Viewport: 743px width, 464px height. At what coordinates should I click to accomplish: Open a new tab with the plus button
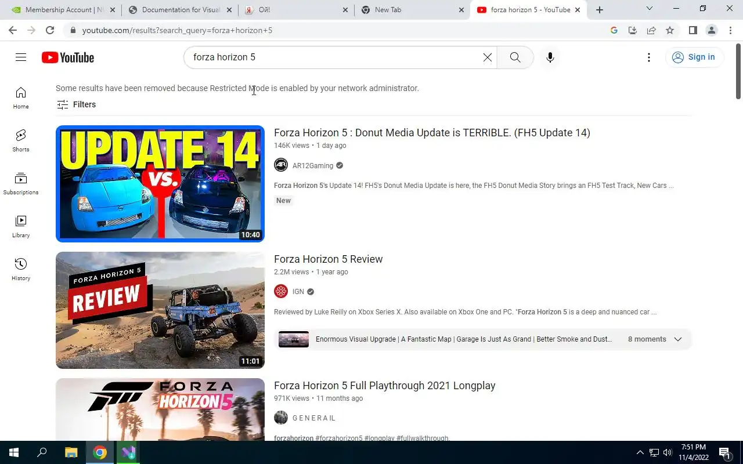(600, 10)
